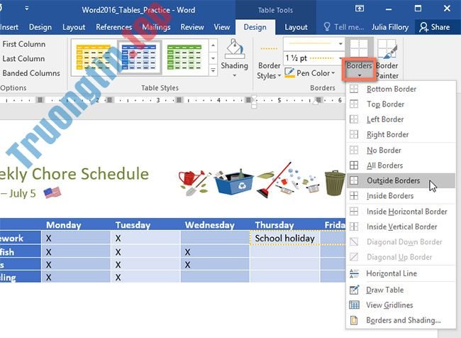Screen dimensions: 461x338
Task: Click the Borders and Shading page icon
Action: point(354,320)
